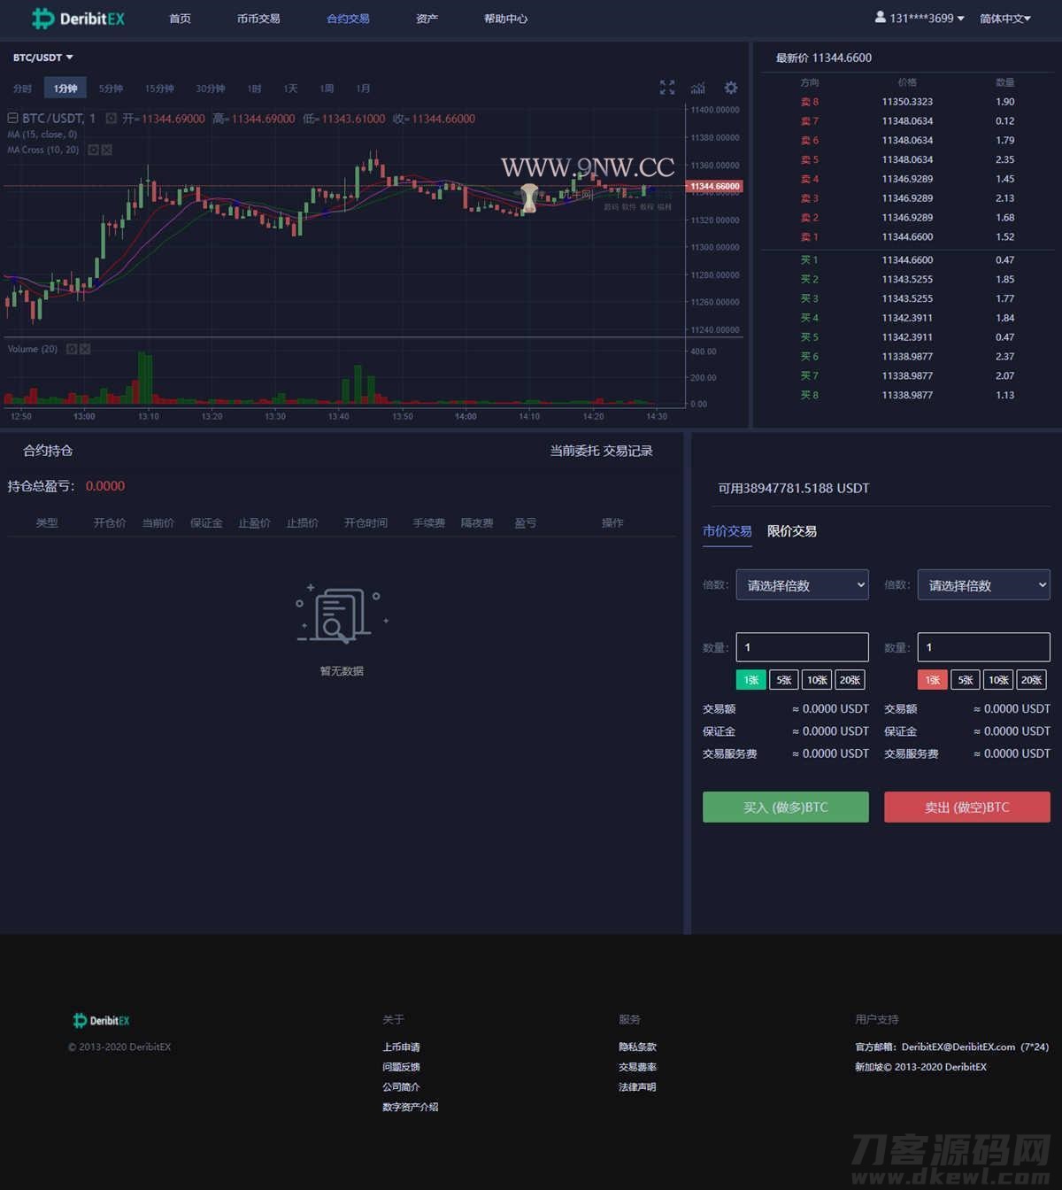The height and width of the screenshot is (1190, 1062).
Task: Open chart settings gear icon
Action: (731, 88)
